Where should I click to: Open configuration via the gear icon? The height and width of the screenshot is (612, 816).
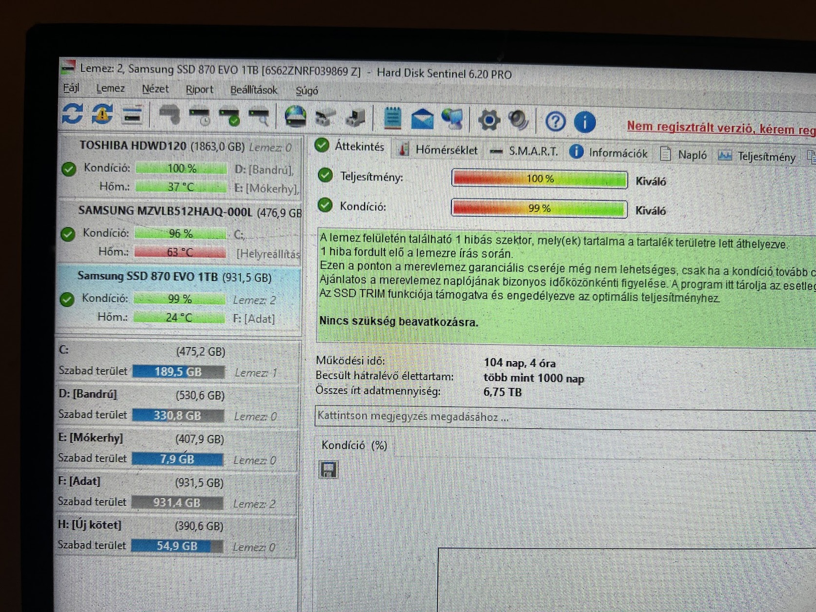[489, 120]
